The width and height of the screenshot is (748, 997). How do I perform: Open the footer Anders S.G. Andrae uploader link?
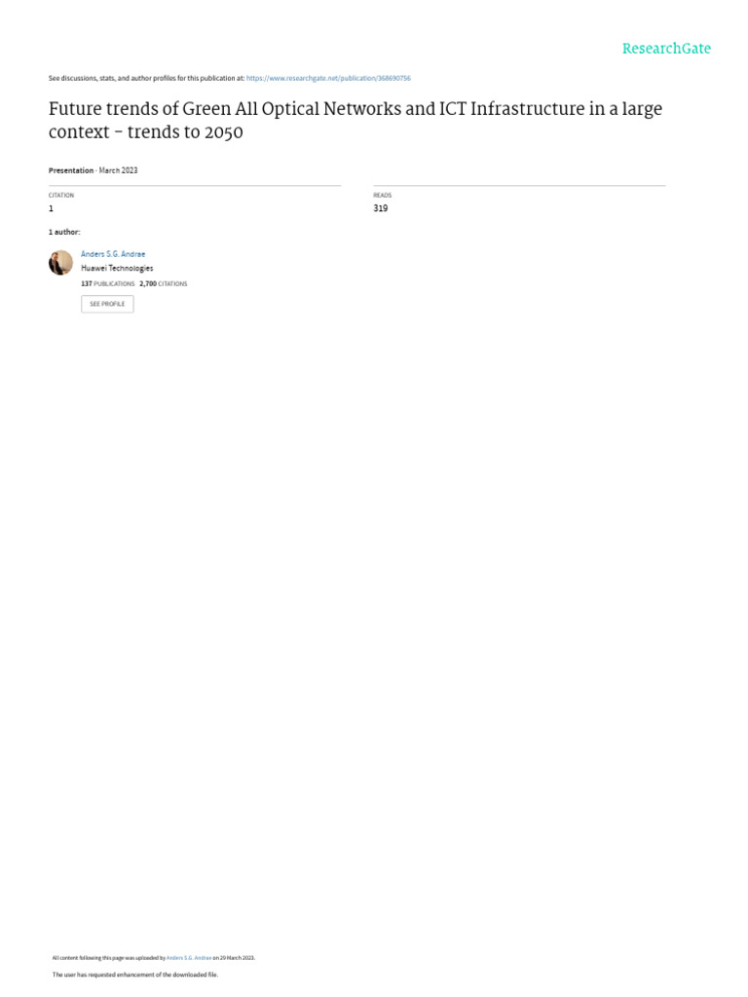188,958
